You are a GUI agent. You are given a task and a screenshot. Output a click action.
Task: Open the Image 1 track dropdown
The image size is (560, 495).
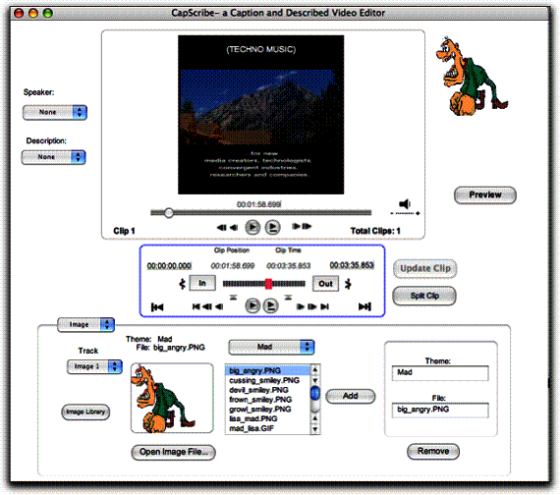94,366
